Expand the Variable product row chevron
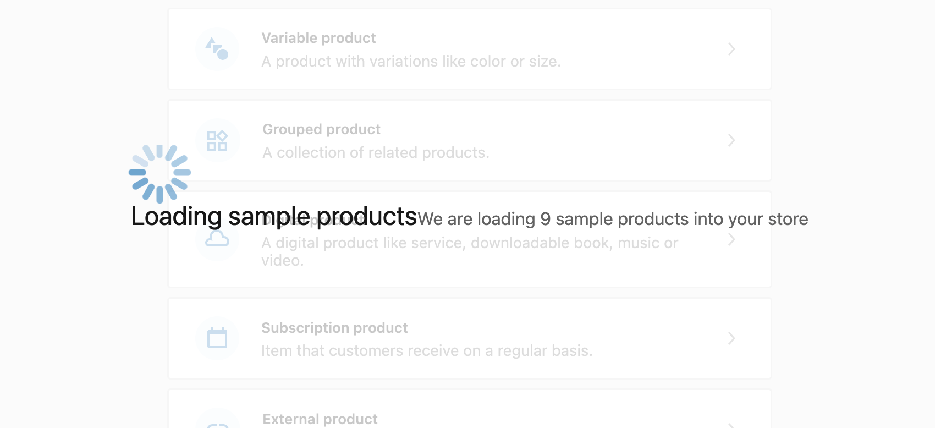 pyautogui.click(x=732, y=49)
